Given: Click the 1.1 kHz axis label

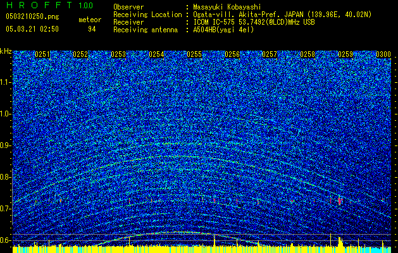Looking at the screenshot, I should point(5,82).
